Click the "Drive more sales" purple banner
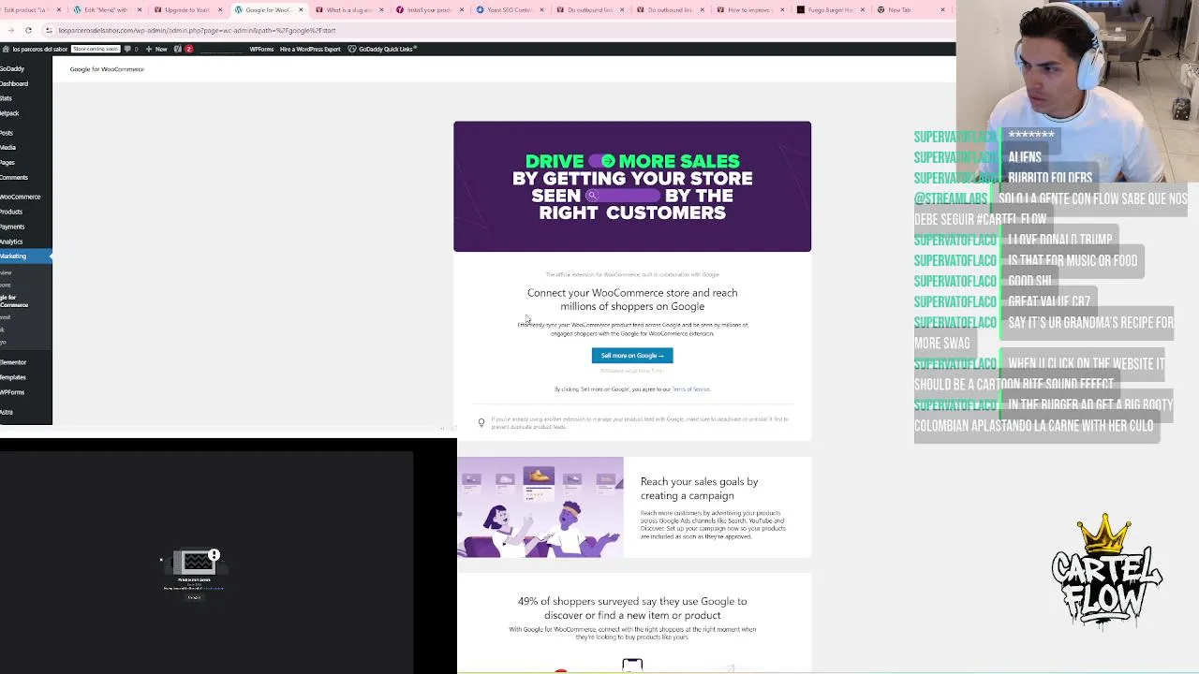The height and width of the screenshot is (674, 1199). [632, 186]
